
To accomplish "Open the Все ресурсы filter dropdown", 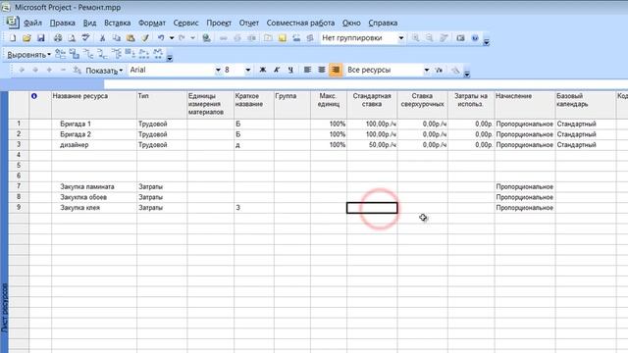I will tap(427, 70).
